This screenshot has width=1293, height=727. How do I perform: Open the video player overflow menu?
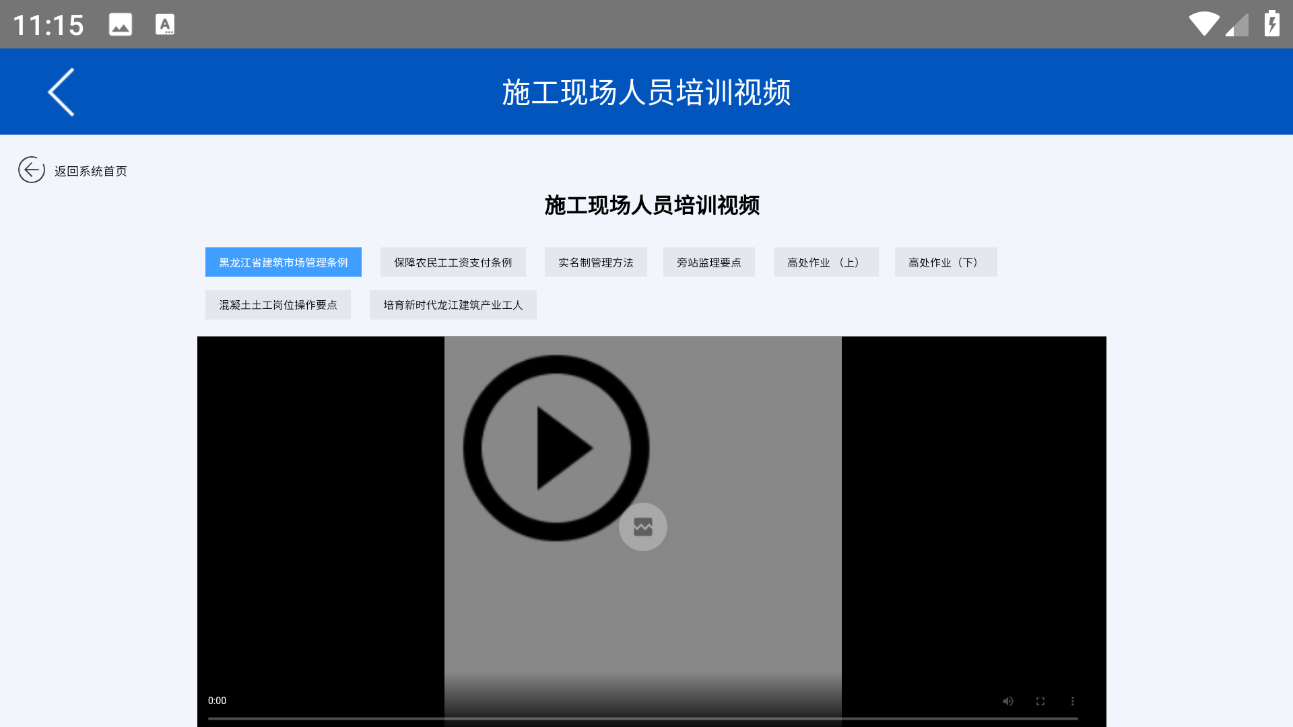tap(1073, 701)
